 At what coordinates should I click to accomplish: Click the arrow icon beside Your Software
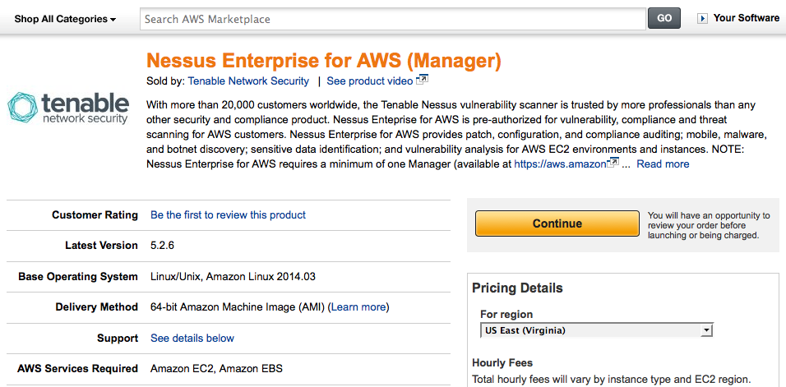coord(702,19)
